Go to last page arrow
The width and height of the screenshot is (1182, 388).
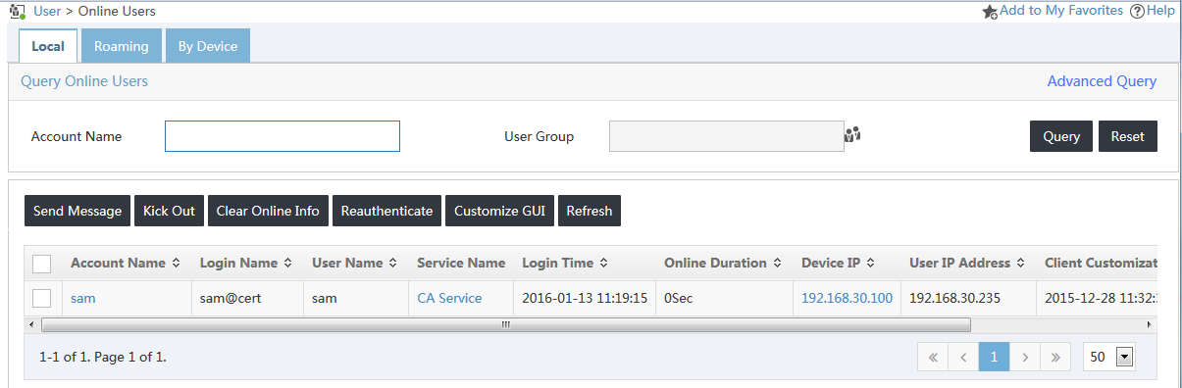click(1054, 358)
